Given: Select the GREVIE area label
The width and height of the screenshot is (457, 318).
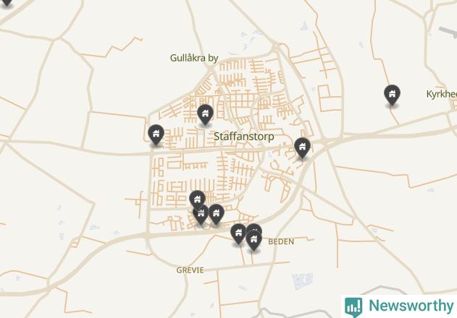Looking at the screenshot, I should point(190,270).
